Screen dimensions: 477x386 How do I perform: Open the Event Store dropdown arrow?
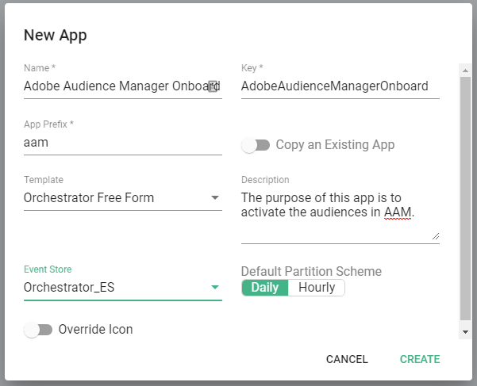(x=215, y=288)
